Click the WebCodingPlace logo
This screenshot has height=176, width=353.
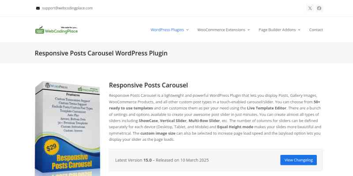tap(56, 30)
